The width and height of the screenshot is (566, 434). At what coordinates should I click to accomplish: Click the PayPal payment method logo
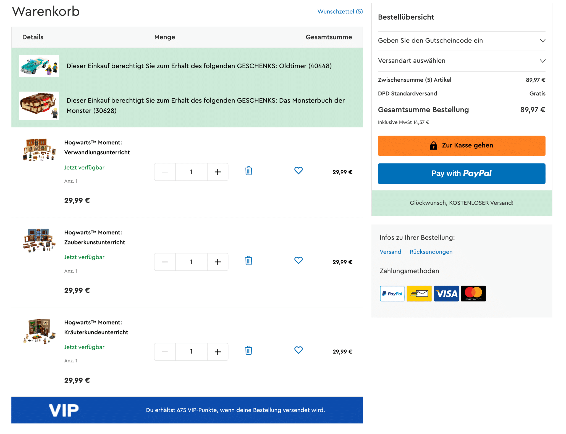click(x=392, y=294)
